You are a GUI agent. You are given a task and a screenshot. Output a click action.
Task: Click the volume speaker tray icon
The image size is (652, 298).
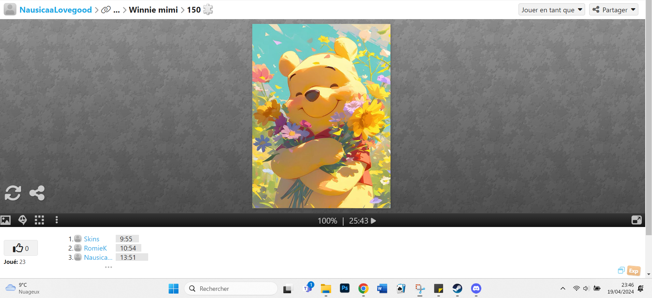point(586,288)
